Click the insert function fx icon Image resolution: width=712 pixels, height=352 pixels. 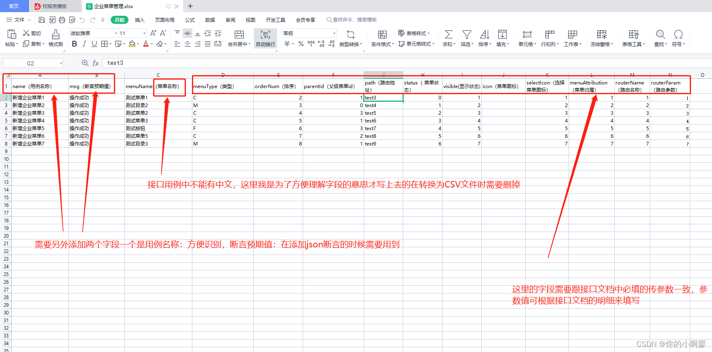tap(96, 63)
